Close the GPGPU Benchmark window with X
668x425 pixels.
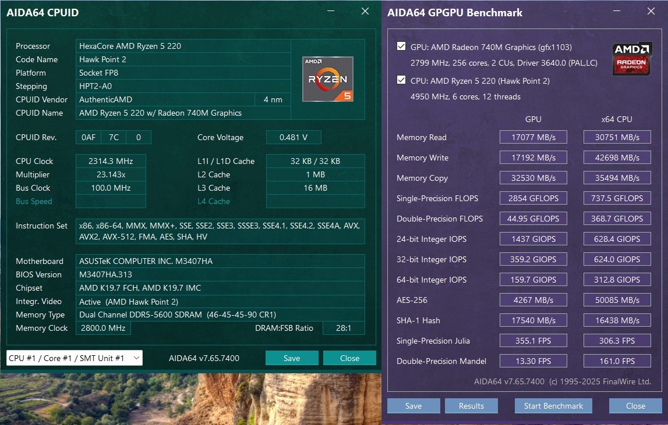(651, 12)
